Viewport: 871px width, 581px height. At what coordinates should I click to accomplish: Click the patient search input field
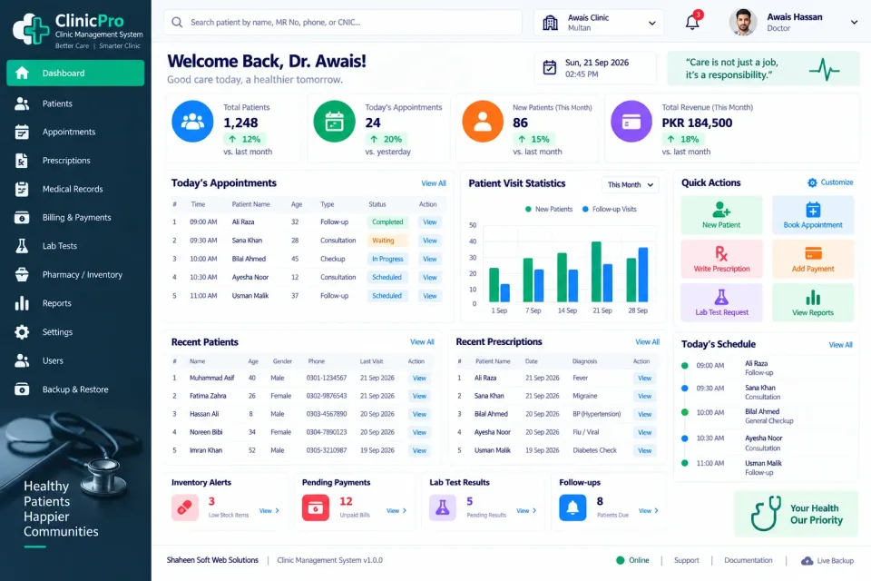tap(343, 22)
